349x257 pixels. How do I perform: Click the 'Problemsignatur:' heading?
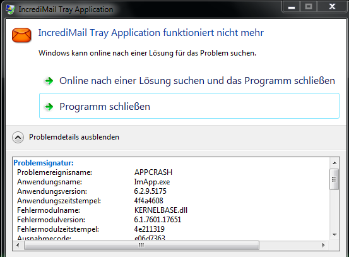[x=44, y=163]
